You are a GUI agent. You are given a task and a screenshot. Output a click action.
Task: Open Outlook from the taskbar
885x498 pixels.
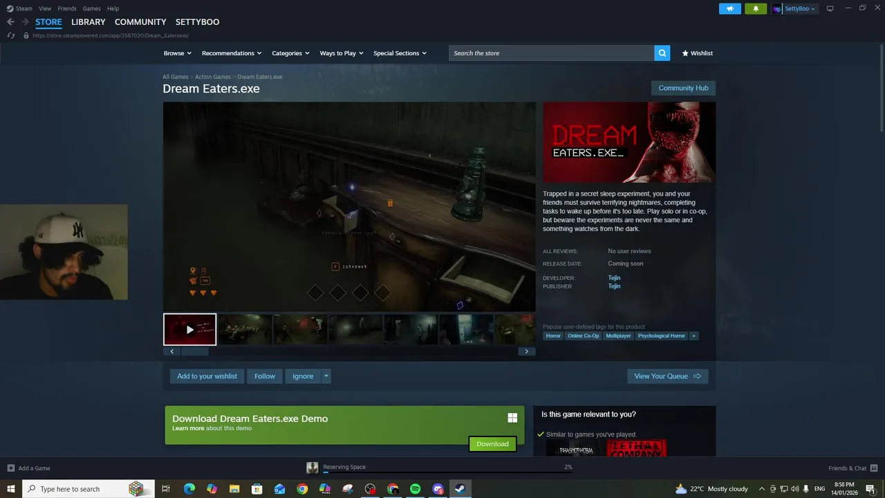pyautogui.click(x=279, y=489)
